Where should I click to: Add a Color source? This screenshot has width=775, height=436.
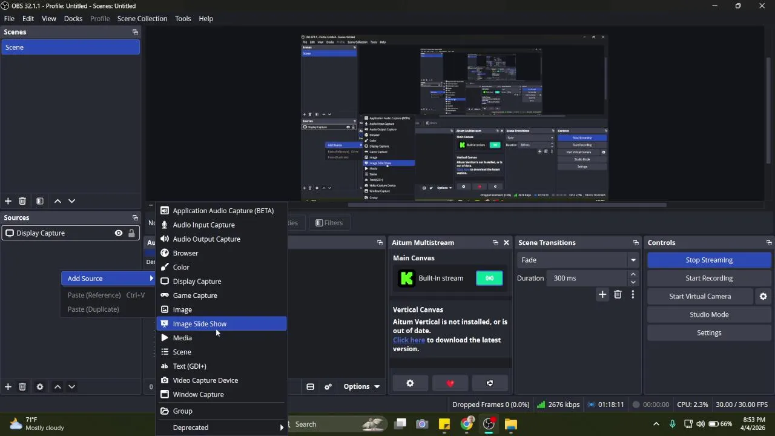point(222,267)
